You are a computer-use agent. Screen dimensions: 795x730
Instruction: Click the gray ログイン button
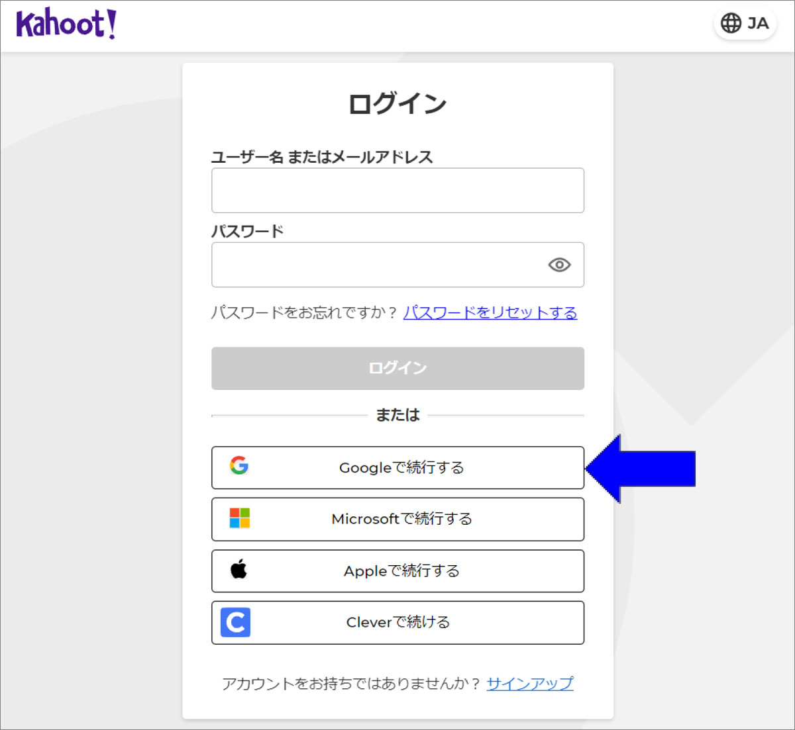click(397, 369)
